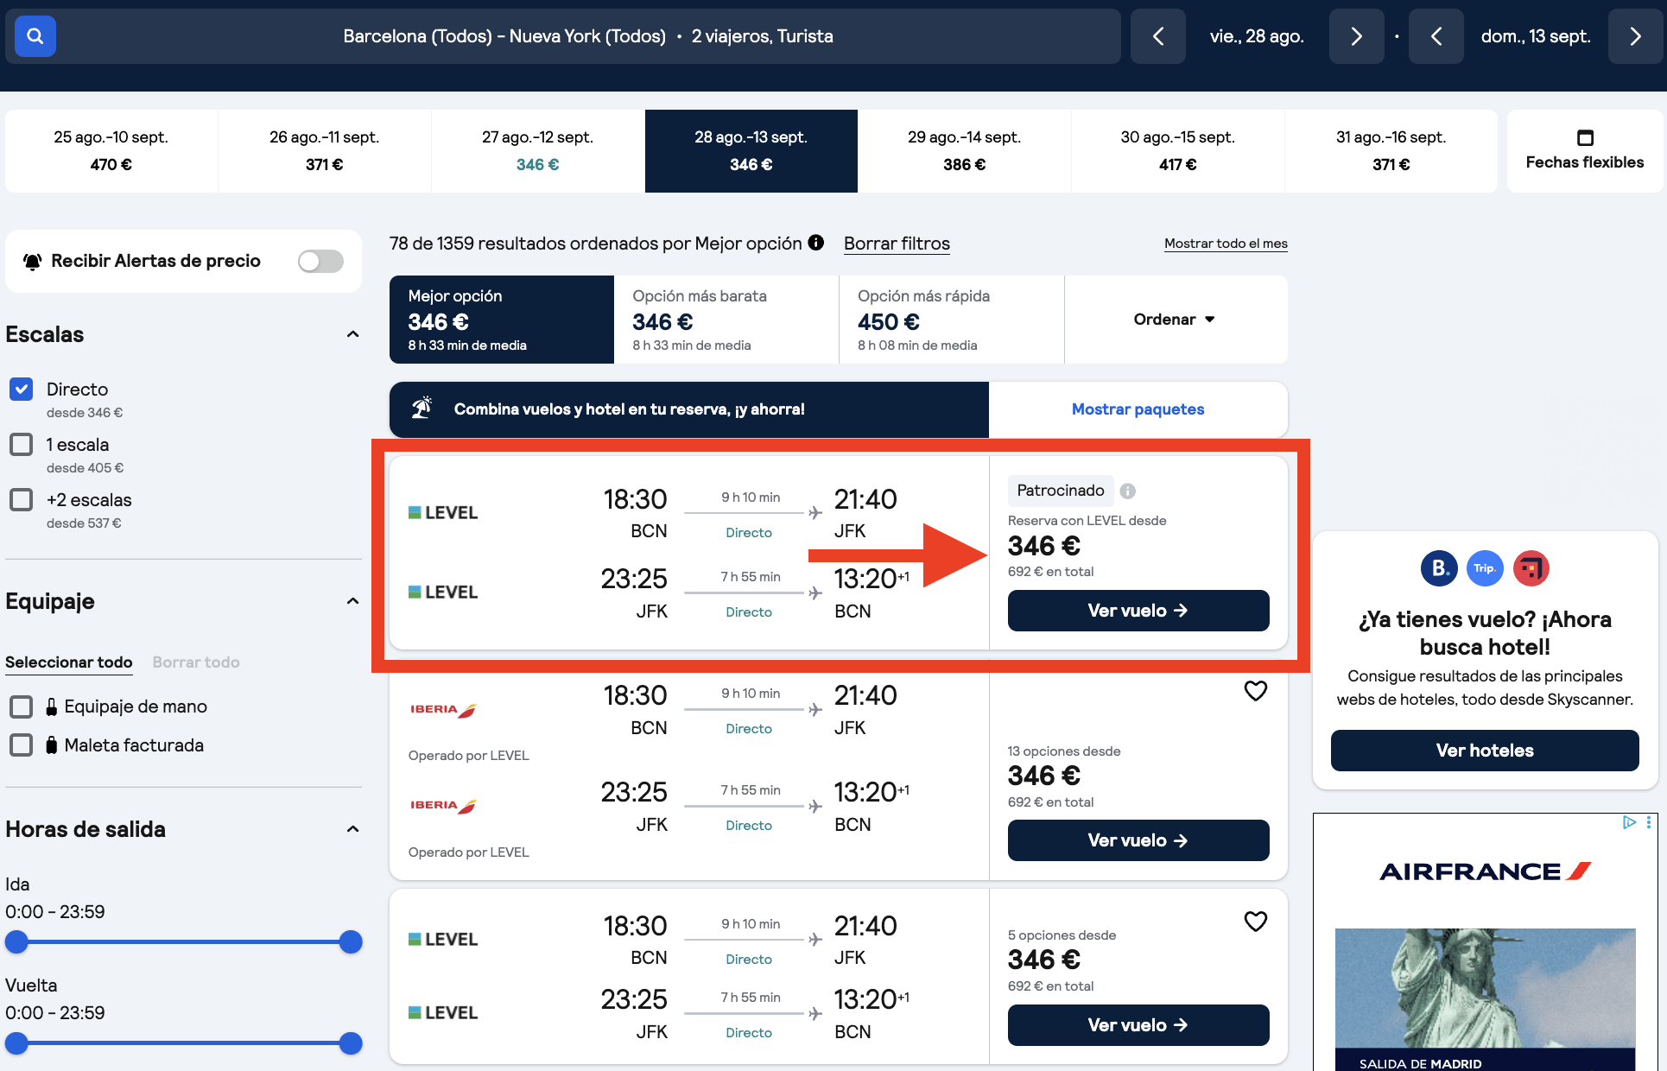Click the info icon next to Patrocinado
Image resolution: width=1667 pixels, height=1071 pixels.
(1127, 491)
